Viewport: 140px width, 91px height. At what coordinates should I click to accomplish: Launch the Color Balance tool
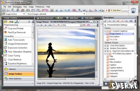click(x=14, y=60)
